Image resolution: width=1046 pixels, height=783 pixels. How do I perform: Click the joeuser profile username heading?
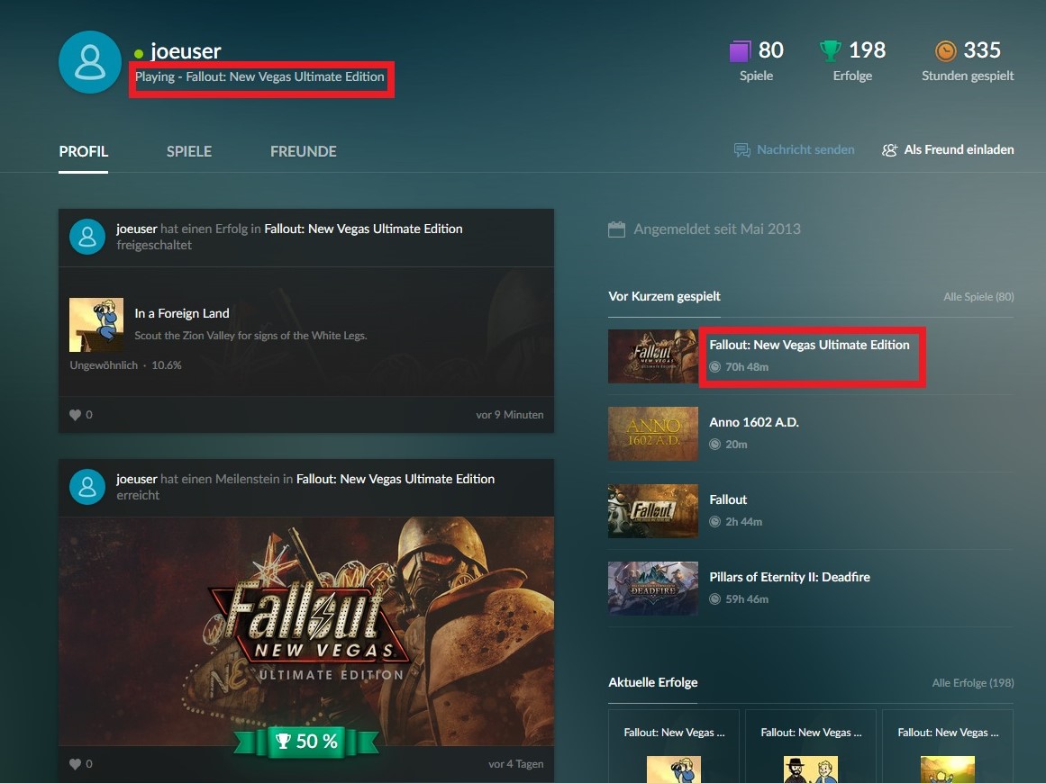click(186, 51)
